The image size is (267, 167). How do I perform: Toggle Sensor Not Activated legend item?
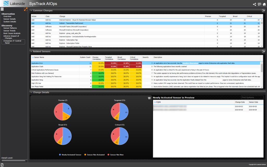(94, 155)
